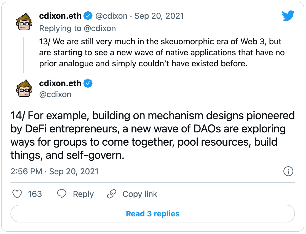This screenshot has width=306, height=234.
Task: Like the tweet with the heart icon
Action: (17, 194)
